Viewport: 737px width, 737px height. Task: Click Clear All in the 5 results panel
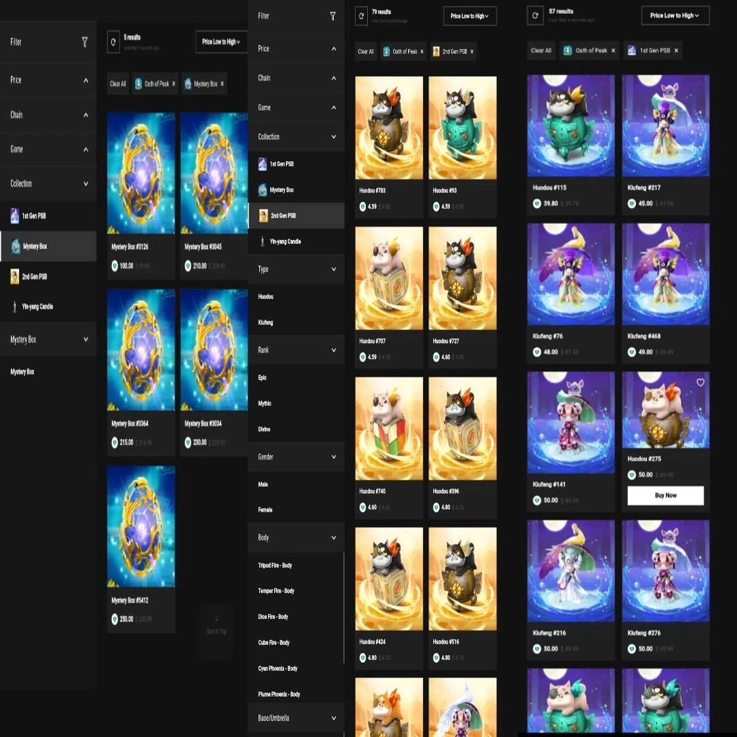(118, 84)
